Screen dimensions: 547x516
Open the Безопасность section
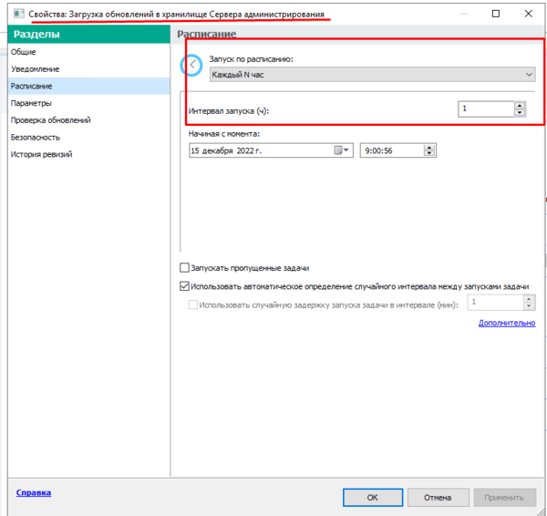click(36, 138)
